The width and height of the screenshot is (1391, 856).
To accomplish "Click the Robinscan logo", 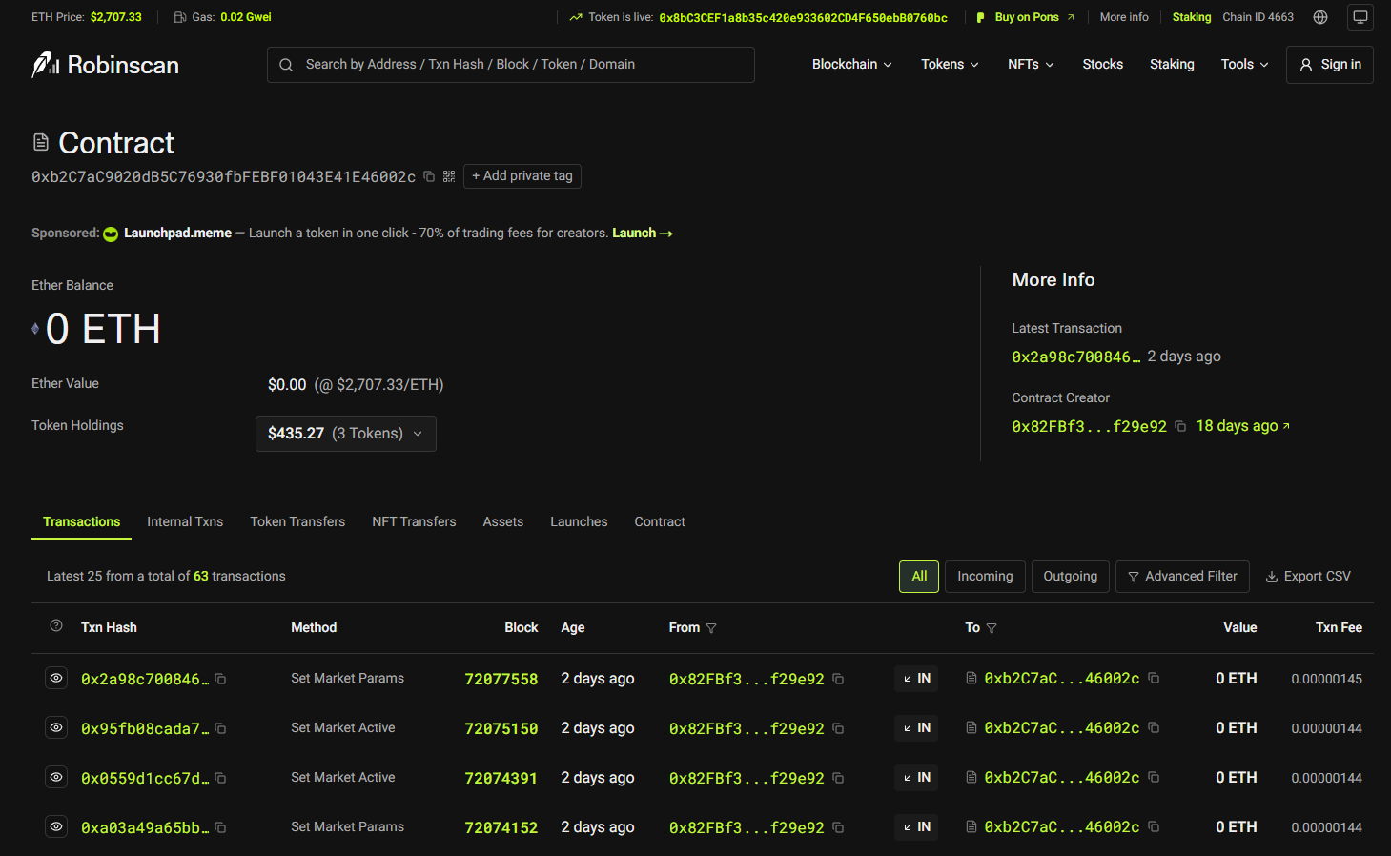I will 105,65.
